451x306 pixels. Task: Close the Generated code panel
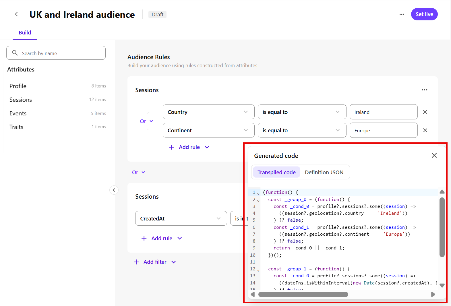click(x=434, y=155)
